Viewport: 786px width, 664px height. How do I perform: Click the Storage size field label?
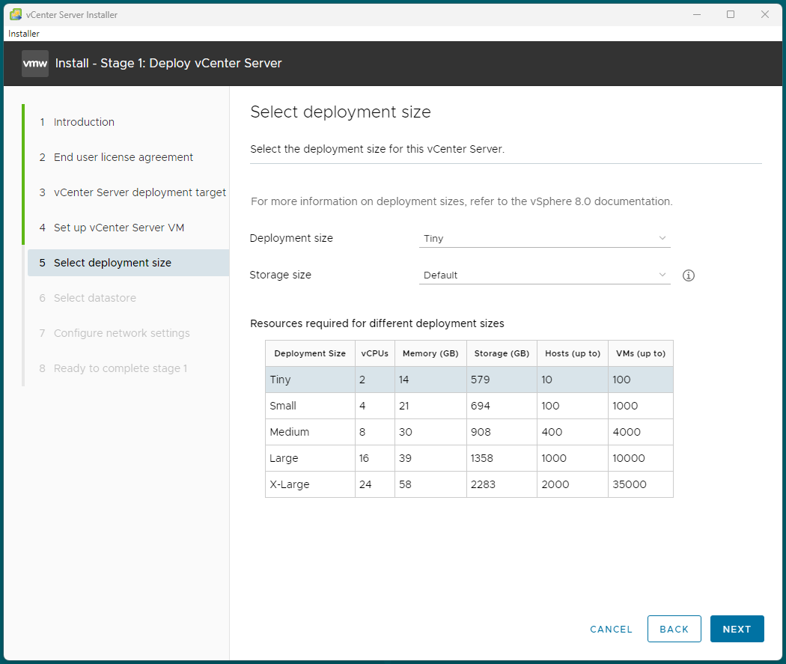point(280,275)
